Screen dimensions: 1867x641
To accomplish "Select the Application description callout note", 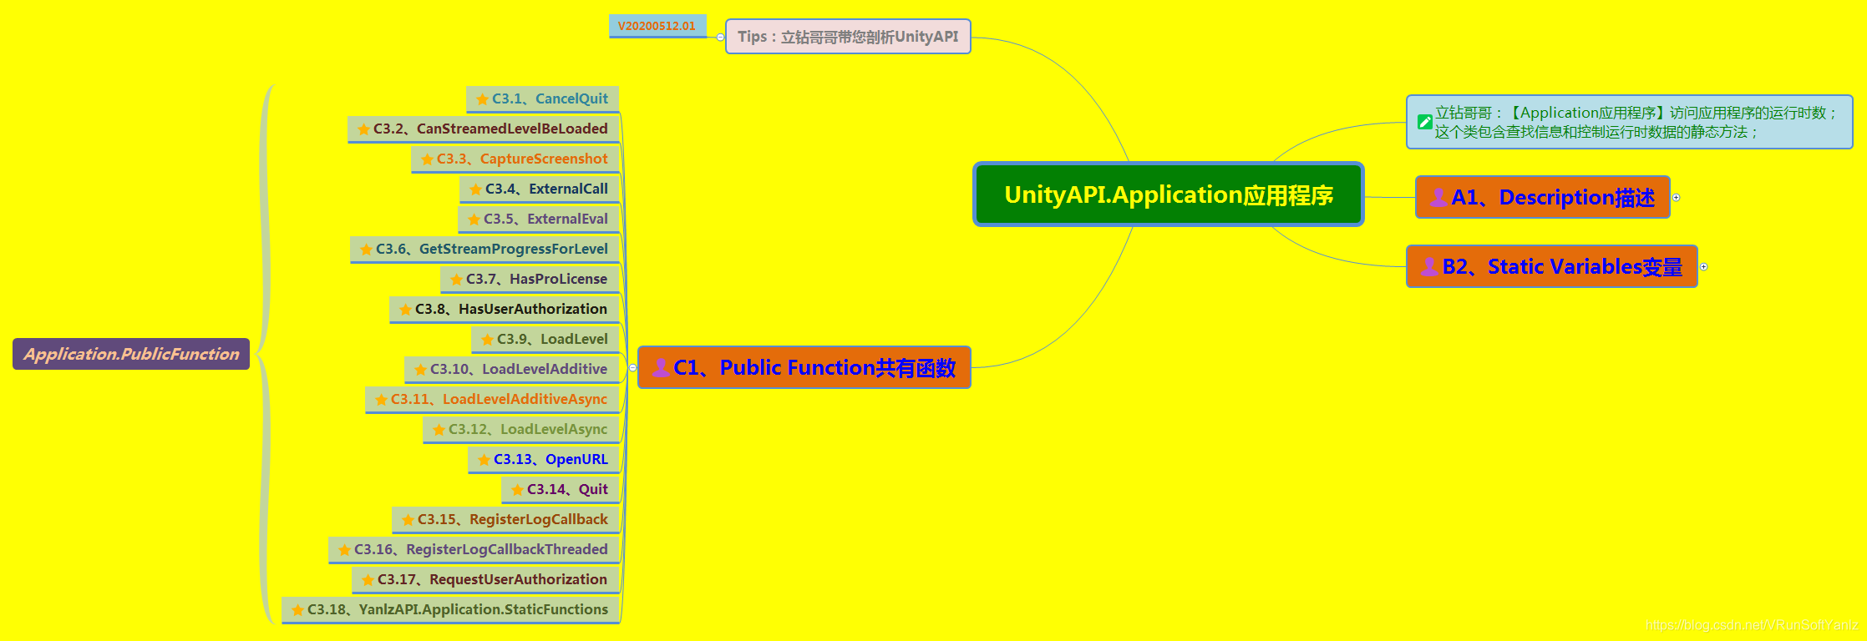I will click(x=1629, y=122).
